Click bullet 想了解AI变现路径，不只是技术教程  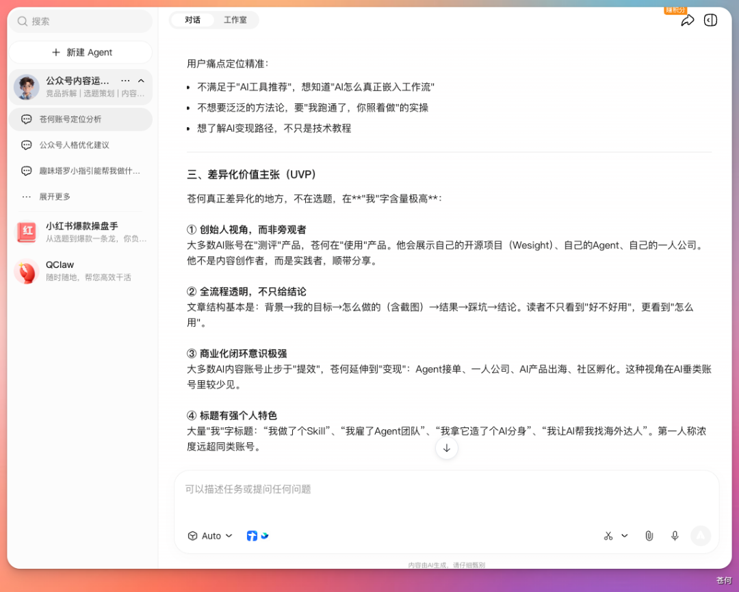(x=274, y=128)
